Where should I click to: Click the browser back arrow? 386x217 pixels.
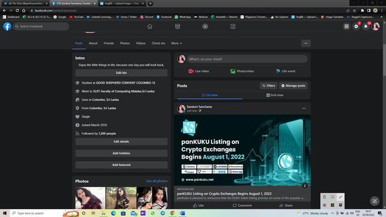tap(4, 11)
